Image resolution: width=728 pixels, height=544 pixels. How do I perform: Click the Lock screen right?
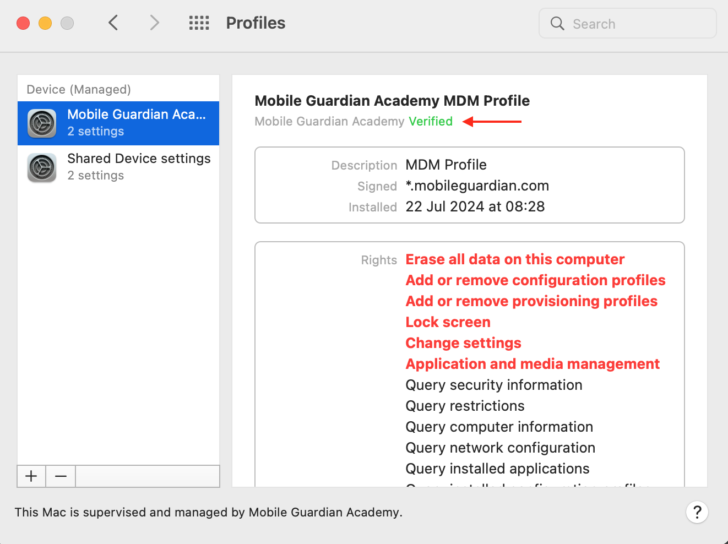click(x=448, y=322)
